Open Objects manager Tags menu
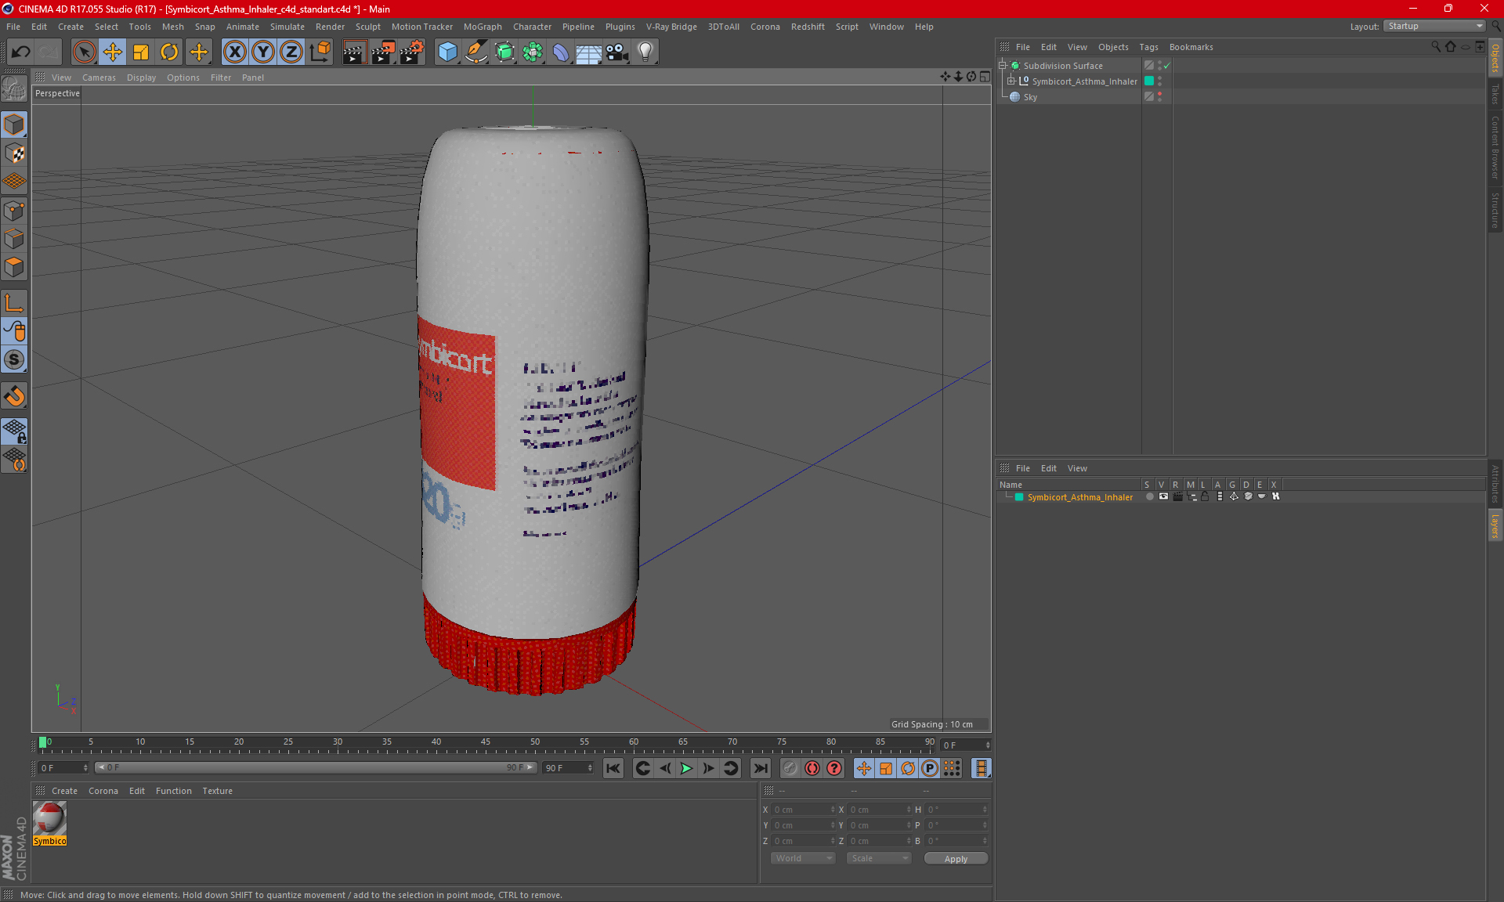 click(1148, 47)
